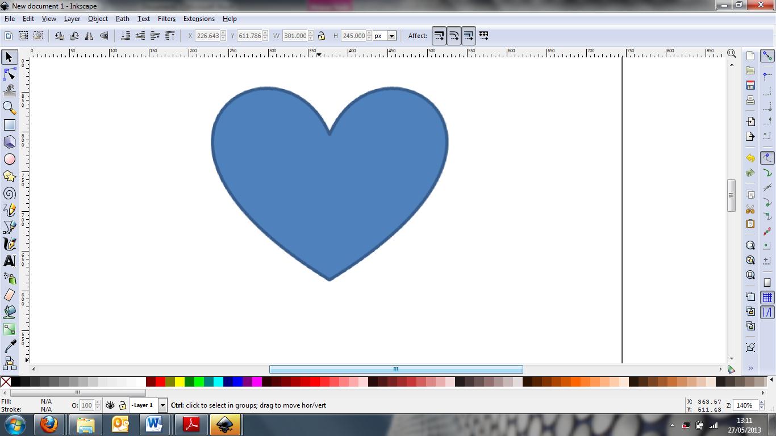Flip selection vertically
776x436 pixels.
[x=104, y=36]
